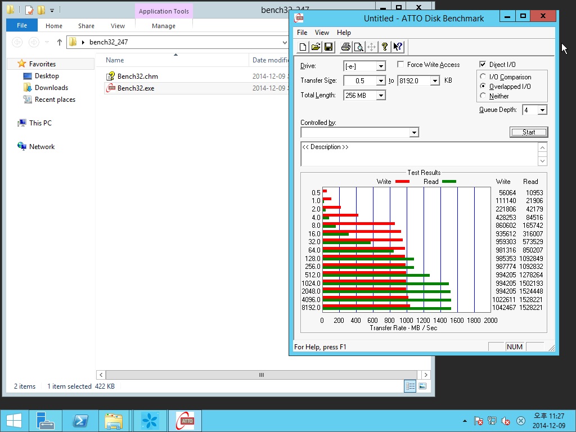The width and height of the screenshot is (576, 432).
Task: Open the Queue Depth dropdown
Action: coord(542,110)
